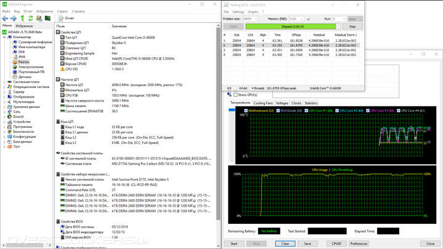Select the Разгон overclock tree item
The height and width of the screenshot is (249, 443).
click(23, 62)
